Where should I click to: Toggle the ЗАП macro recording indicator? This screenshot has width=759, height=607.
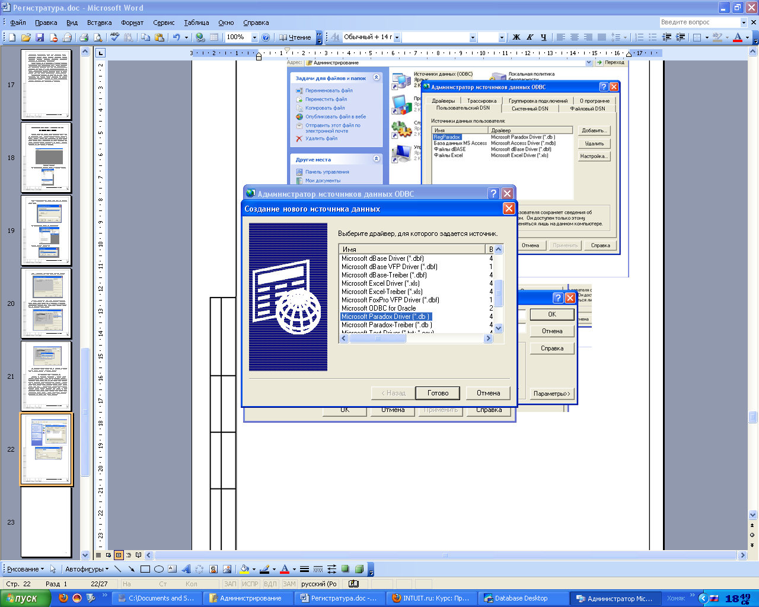[x=230, y=584]
